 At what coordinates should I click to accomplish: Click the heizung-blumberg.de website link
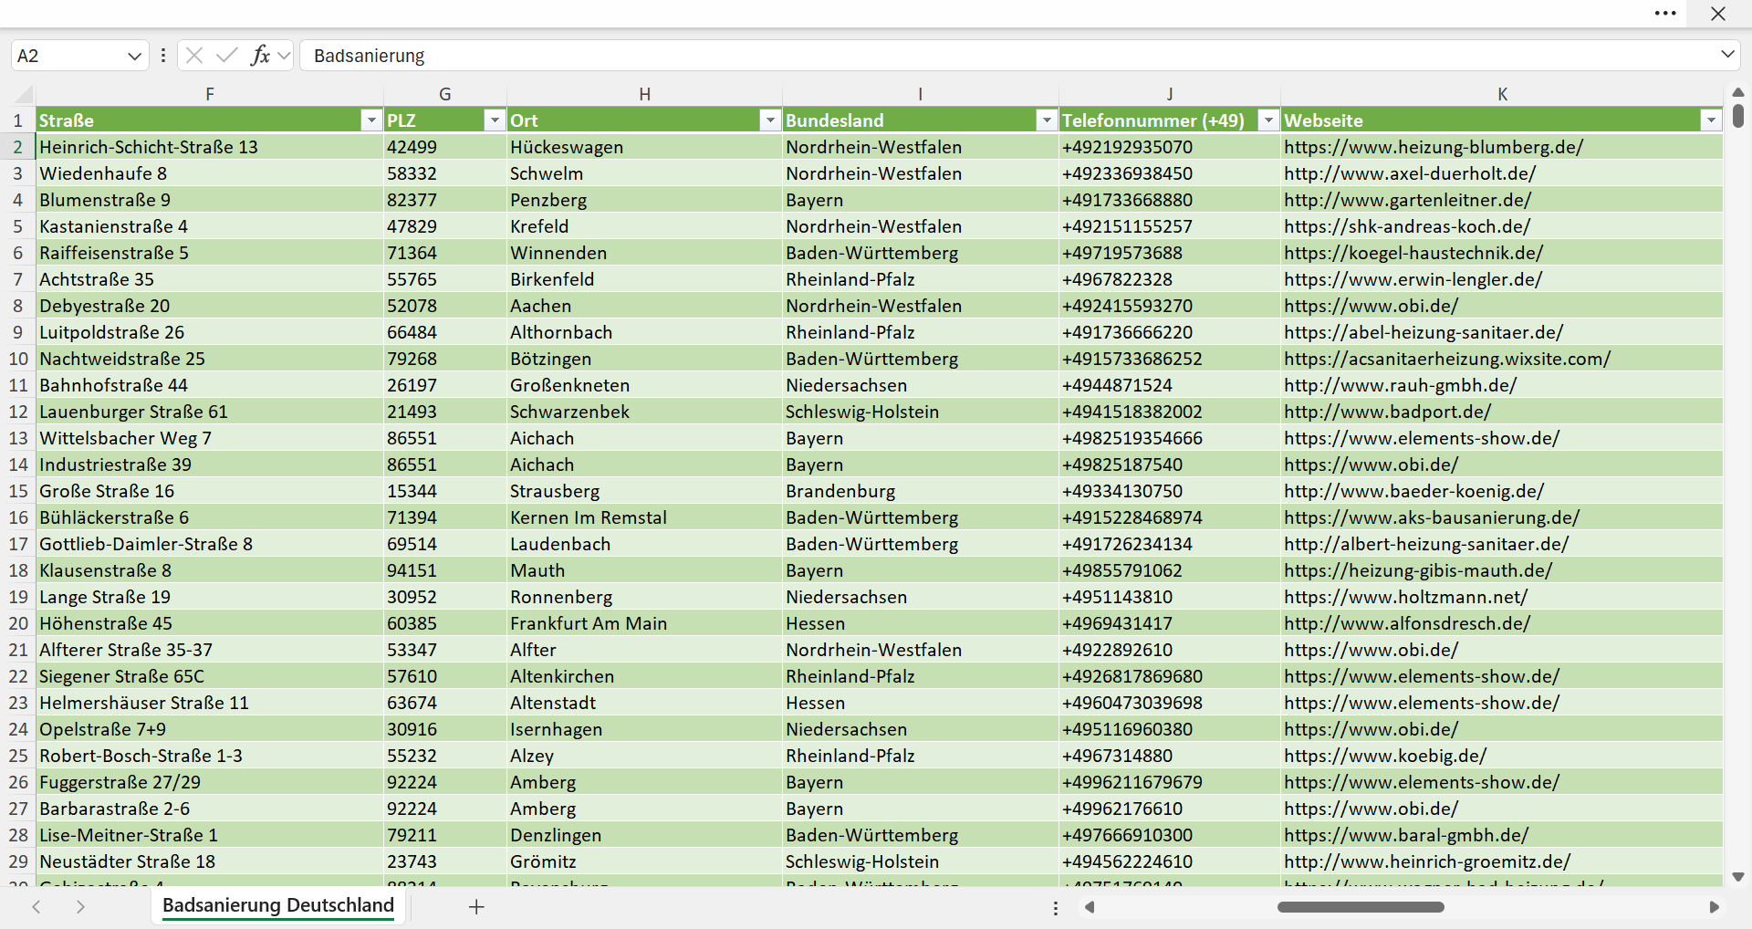pos(1434,147)
